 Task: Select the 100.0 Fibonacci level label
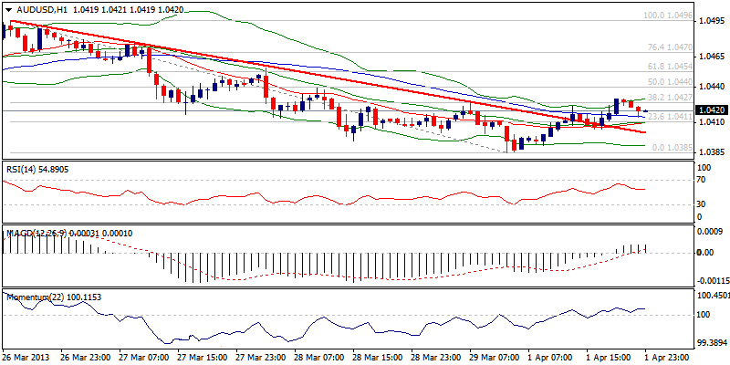point(664,16)
